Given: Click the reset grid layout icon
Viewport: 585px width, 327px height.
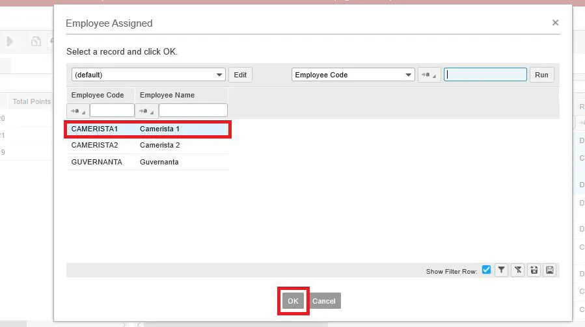Looking at the screenshot, I should coord(534,270).
